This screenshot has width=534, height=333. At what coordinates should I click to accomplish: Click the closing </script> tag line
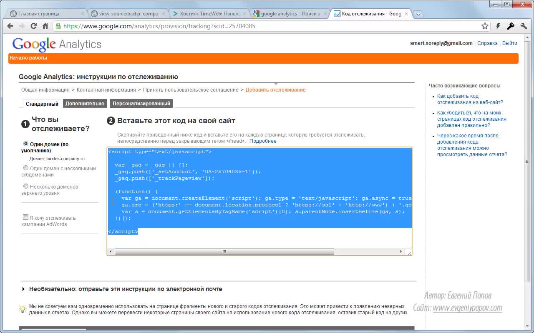click(x=123, y=231)
